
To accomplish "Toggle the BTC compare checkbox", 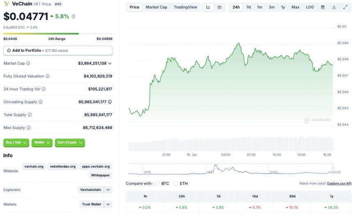I will 157,183.
